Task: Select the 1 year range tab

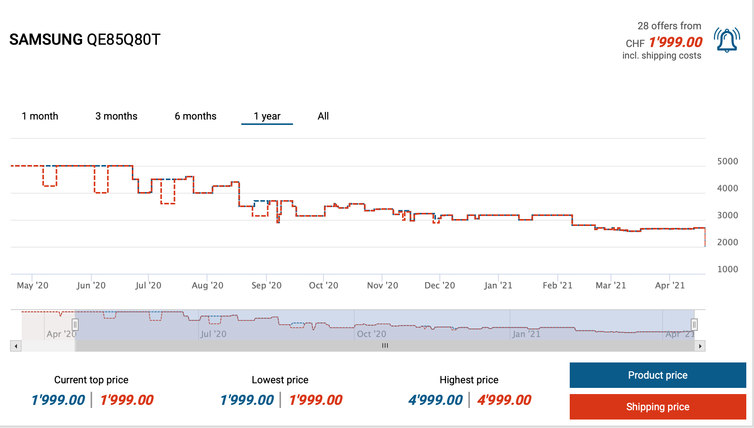Action: (x=267, y=116)
